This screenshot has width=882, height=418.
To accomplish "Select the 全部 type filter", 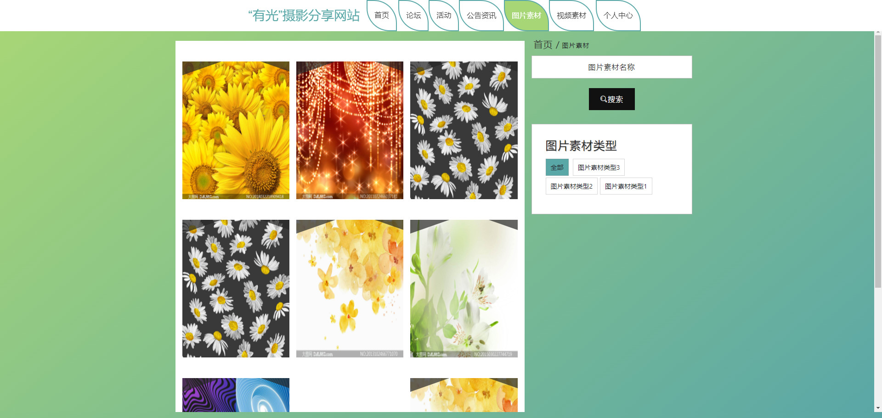I will [x=557, y=167].
